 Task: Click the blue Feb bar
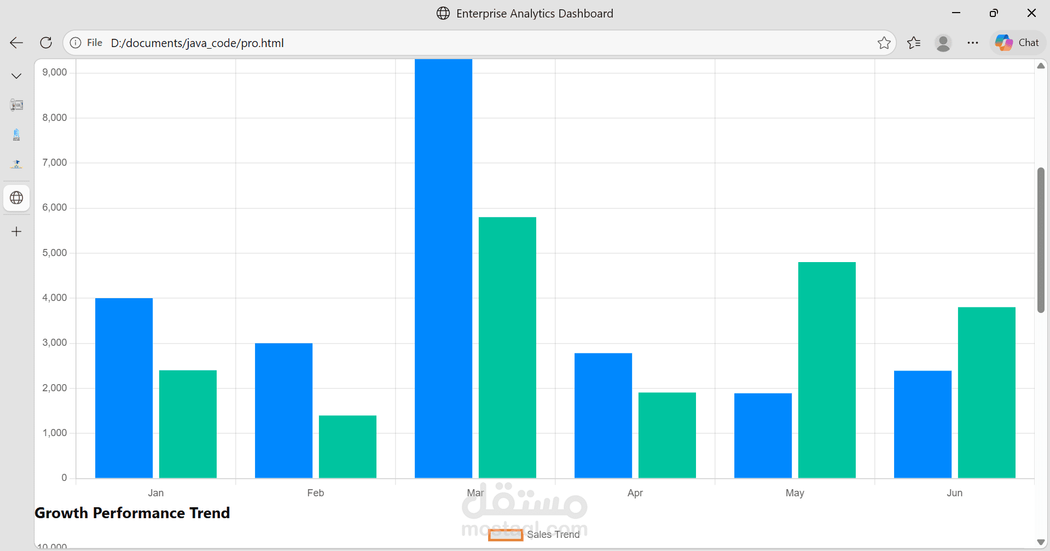pyautogui.click(x=283, y=410)
